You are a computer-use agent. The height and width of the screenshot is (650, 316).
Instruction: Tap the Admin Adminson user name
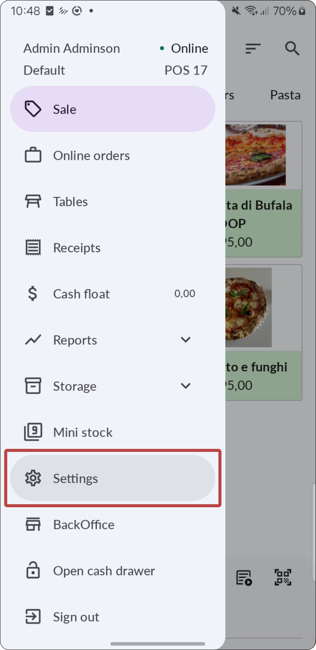coord(72,48)
